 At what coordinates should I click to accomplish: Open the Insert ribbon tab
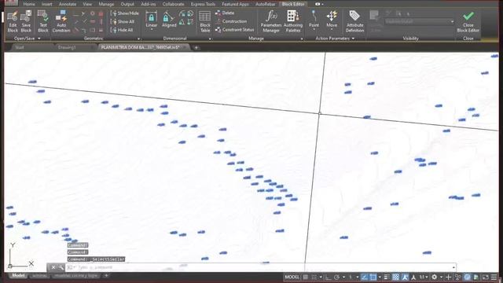pos(47,4)
